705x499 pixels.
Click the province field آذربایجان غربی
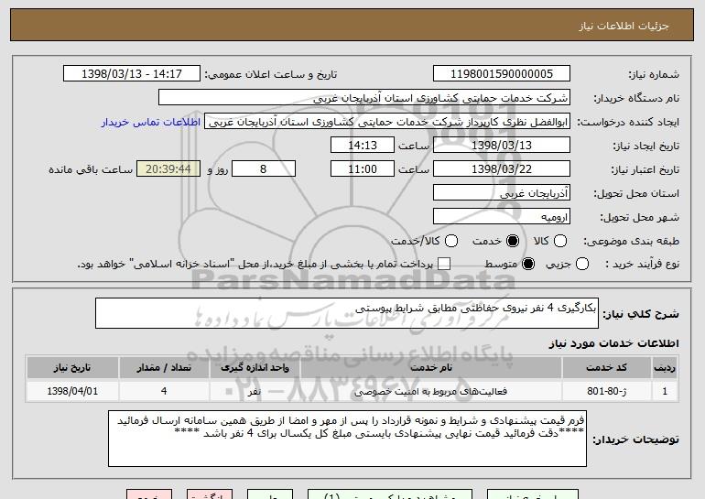(502, 193)
